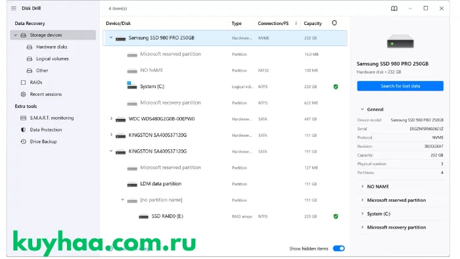
Task: Select the NO NAME partition row
Action: point(225,71)
